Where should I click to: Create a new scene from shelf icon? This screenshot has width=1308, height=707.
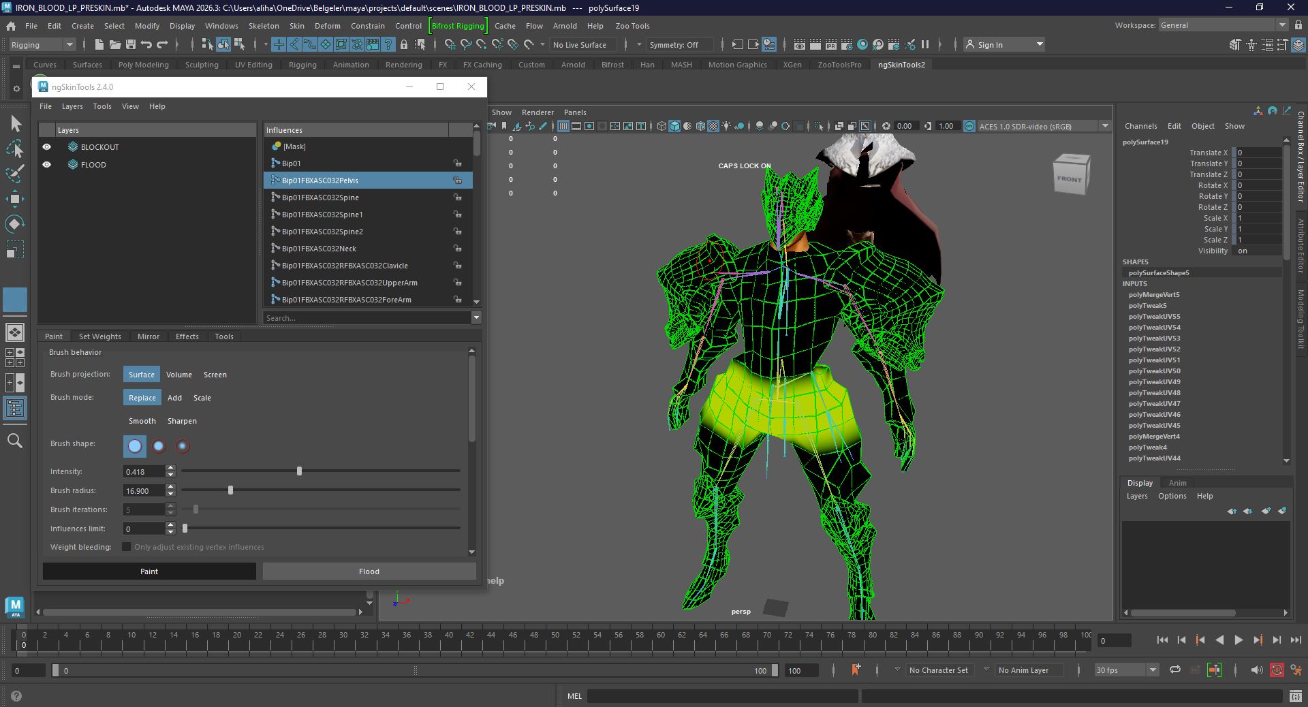coord(99,45)
